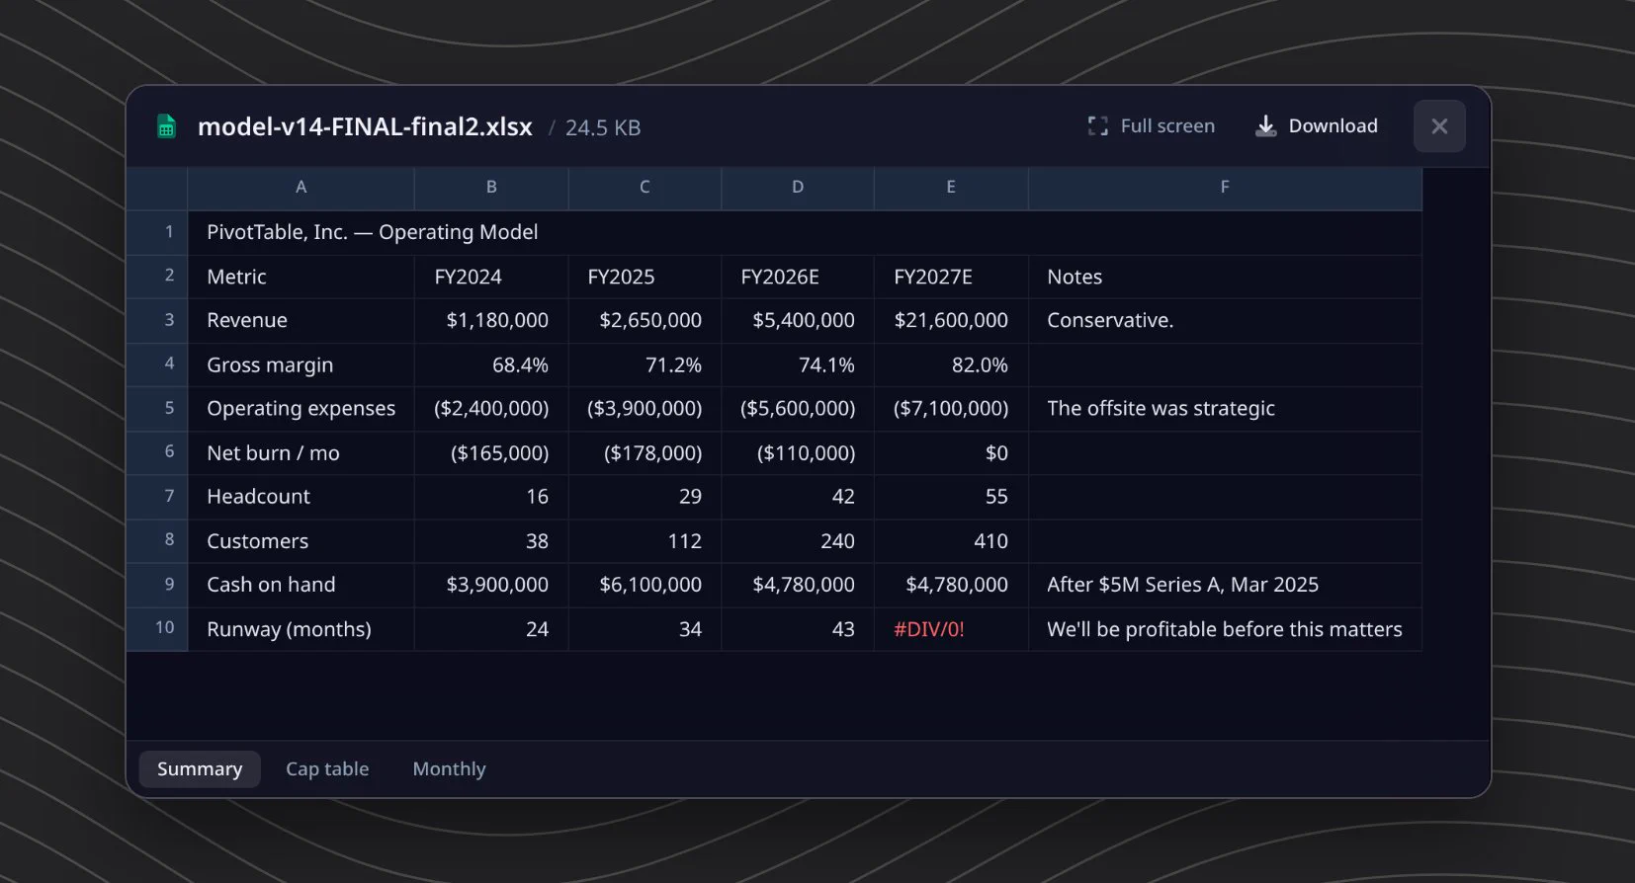The width and height of the screenshot is (1635, 883).
Task: Select the FY2027E column label cell
Action: point(951,277)
